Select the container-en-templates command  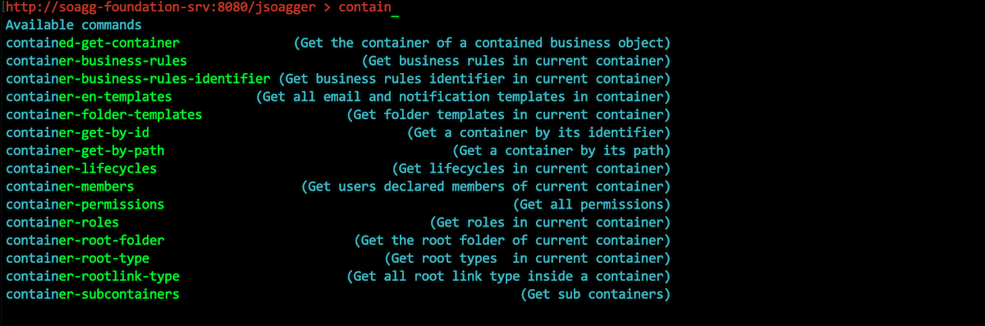click(x=89, y=97)
